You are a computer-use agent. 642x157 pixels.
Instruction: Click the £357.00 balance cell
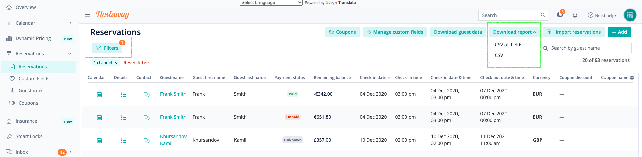coord(322,140)
